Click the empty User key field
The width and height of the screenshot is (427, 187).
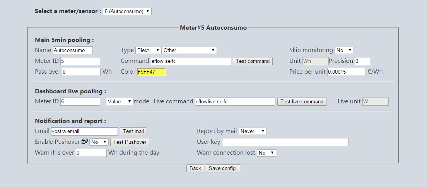(285, 142)
